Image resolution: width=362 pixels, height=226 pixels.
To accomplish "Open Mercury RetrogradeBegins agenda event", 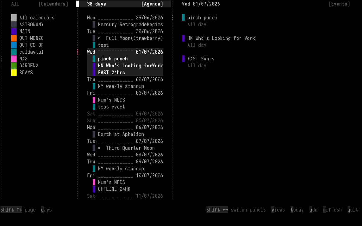I will [x=130, y=25].
